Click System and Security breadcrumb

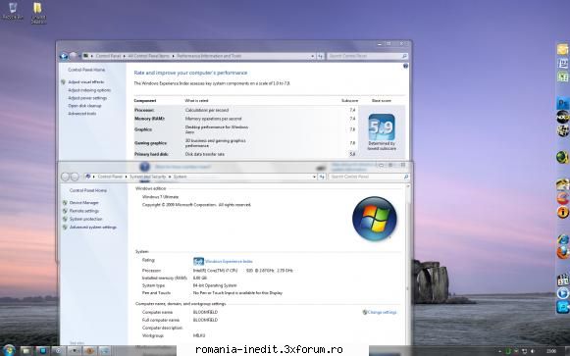pyautogui.click(x=147, y=177)
